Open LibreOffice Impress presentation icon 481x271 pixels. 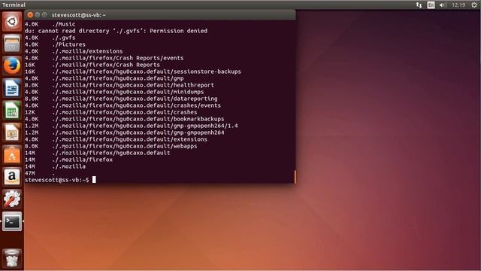(x=12, y=132)
